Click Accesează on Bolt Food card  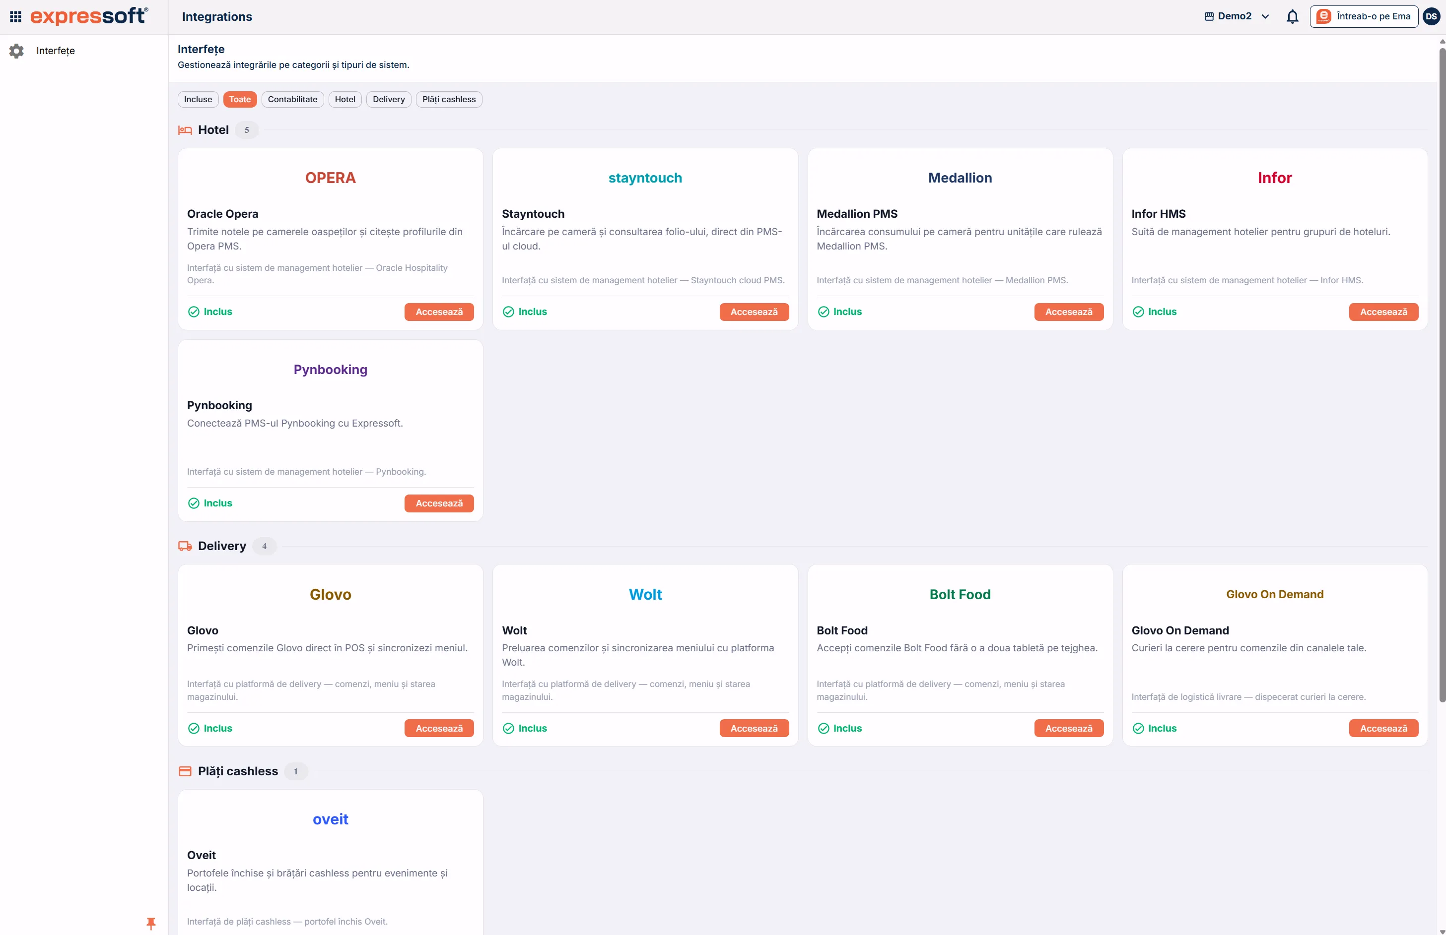click(1069, 729)
